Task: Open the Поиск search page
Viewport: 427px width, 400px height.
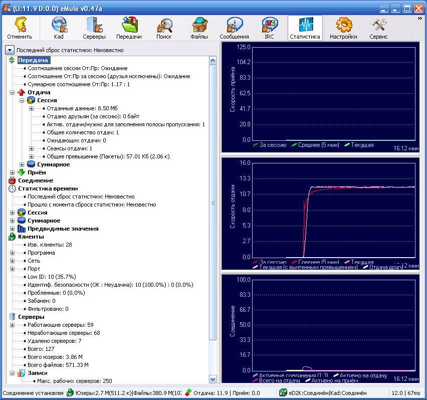Action: point(164,28)
